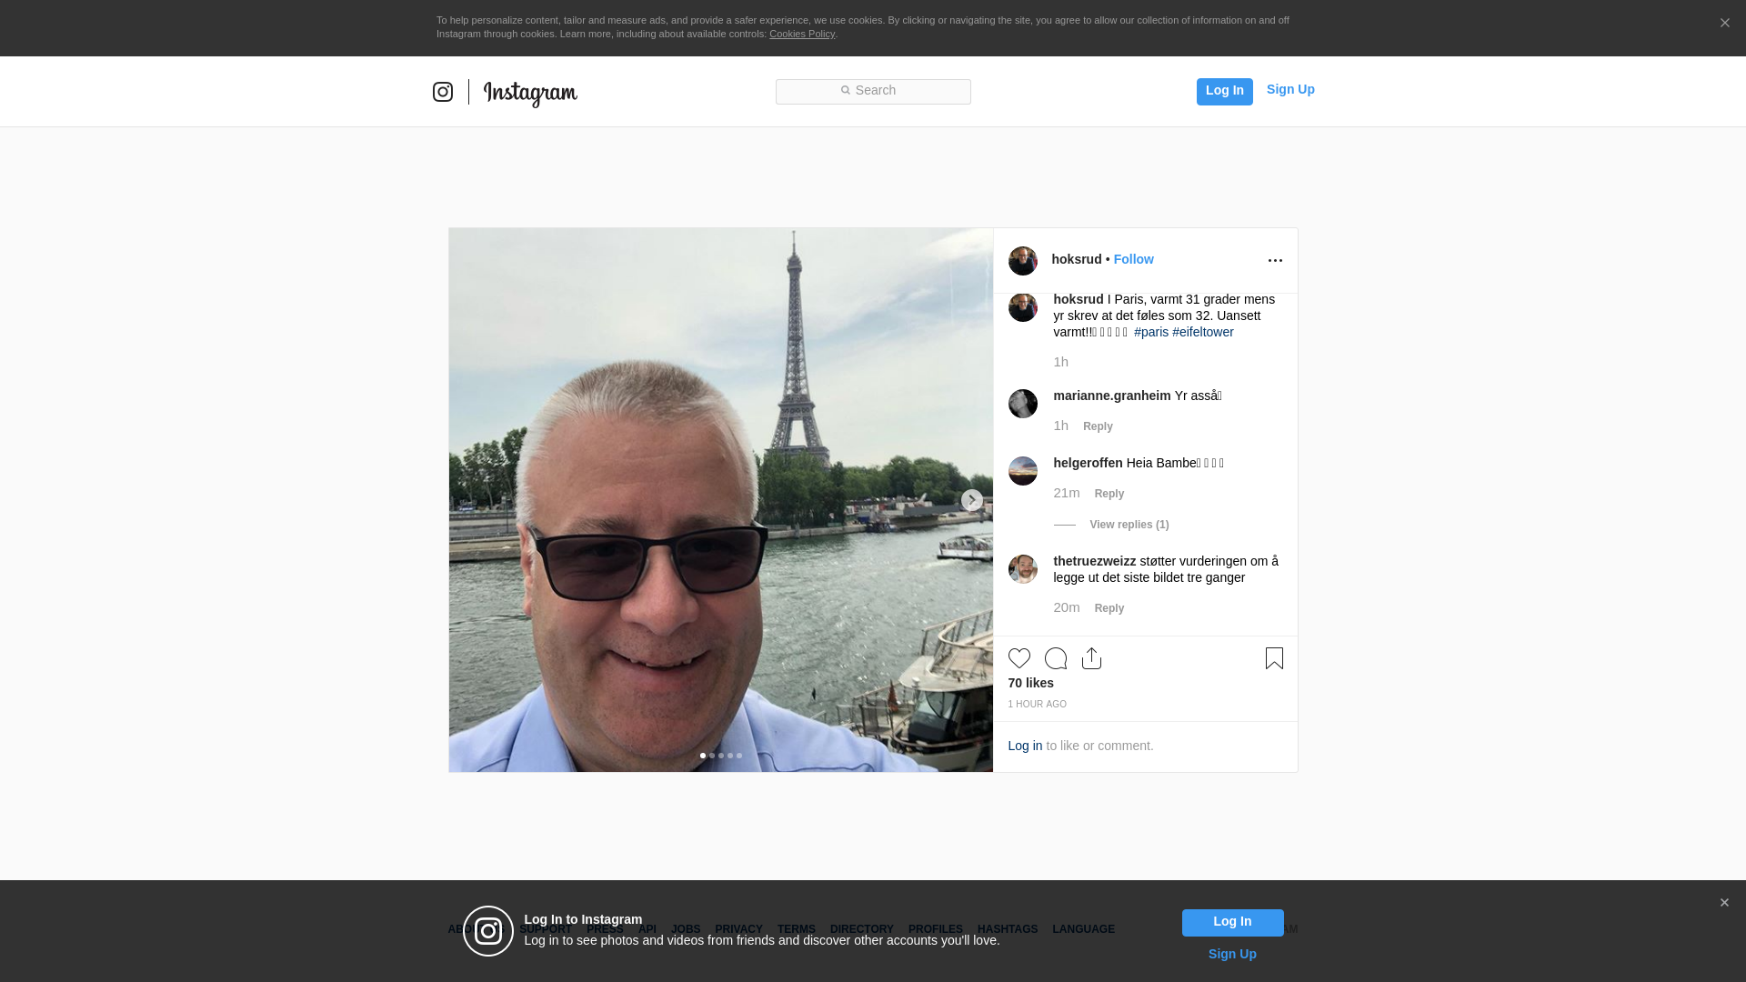Close the bottom login prompt banner
The height and width of the screenshot is (982, 1746).
click(1724, 903)
